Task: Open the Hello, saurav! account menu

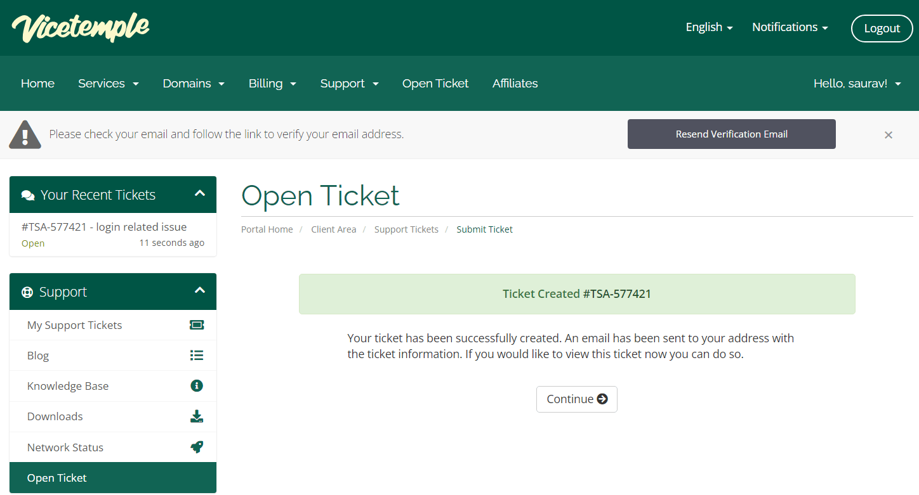Action: 857,84
